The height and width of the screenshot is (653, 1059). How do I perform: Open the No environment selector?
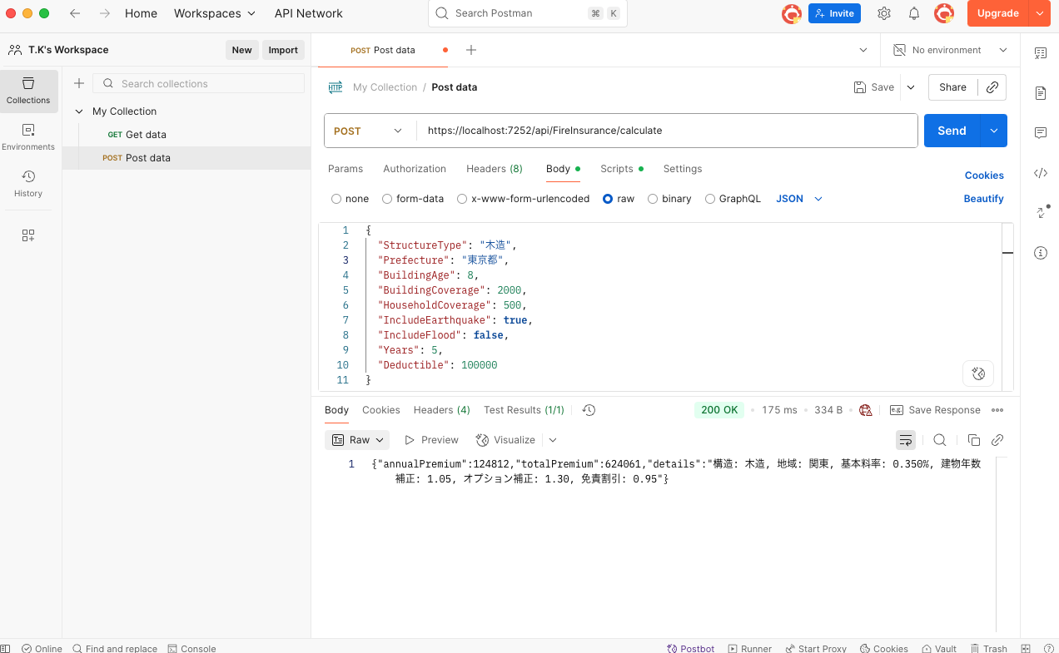click(x=950, y=50)
